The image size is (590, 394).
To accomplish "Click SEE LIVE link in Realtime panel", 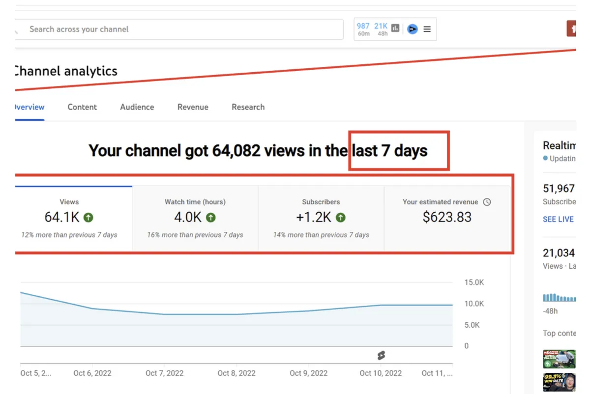I will tap(558, 219).
